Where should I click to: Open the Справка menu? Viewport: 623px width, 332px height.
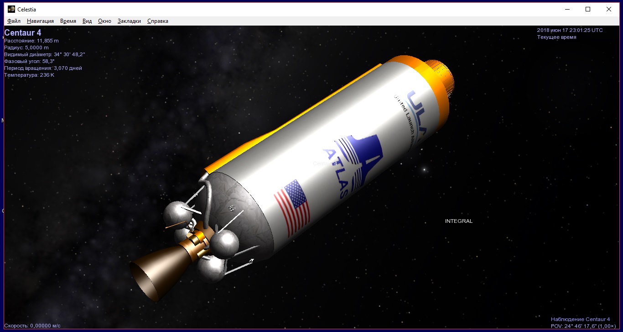(158, 21)
